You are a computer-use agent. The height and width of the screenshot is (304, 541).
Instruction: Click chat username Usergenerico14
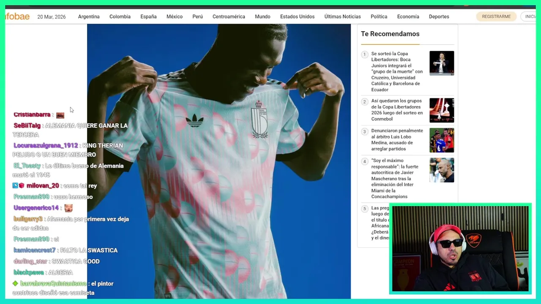point(36,208)
